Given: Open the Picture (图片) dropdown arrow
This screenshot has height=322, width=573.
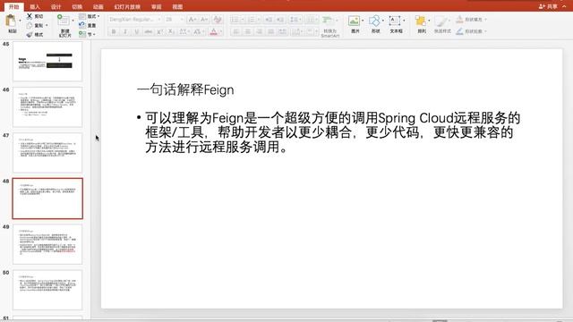Looking at the screenshot, I should tap(363, 21).
